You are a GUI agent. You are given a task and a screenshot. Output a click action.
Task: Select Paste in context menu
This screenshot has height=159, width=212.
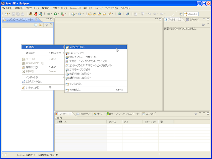43,67
